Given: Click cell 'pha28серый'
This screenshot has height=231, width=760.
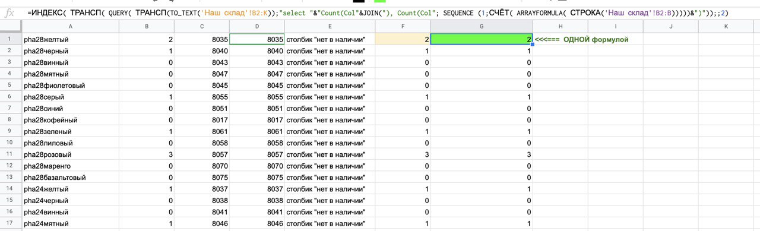Looking at the screenshot, I should pos(71,97).
